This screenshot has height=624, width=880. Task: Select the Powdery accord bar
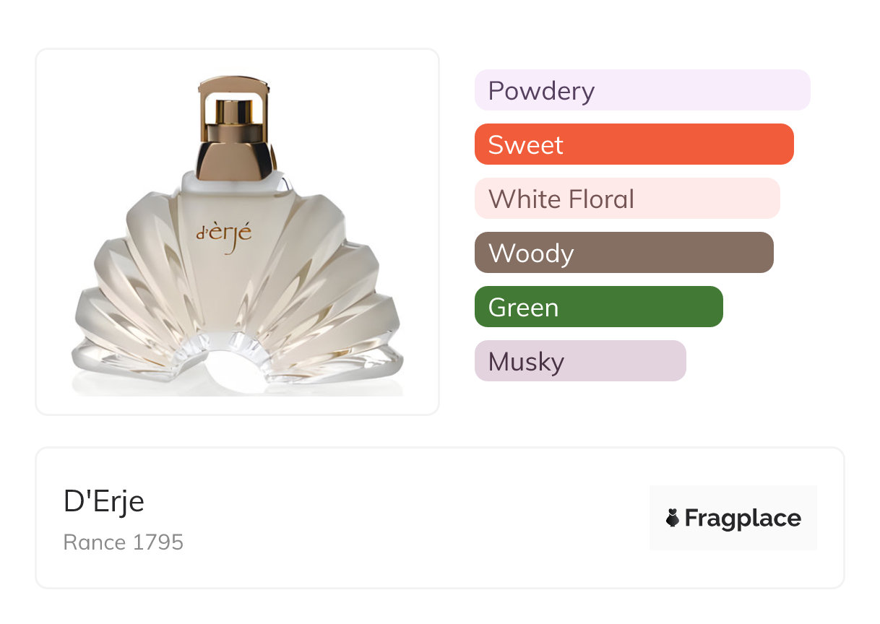[642, 90]
